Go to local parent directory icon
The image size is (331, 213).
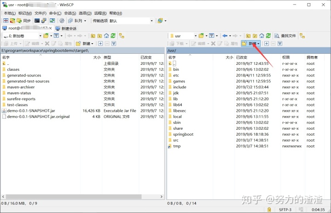point(93,36)
